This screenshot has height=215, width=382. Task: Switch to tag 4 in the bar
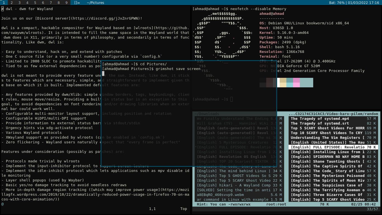click(x=27, y=3)
